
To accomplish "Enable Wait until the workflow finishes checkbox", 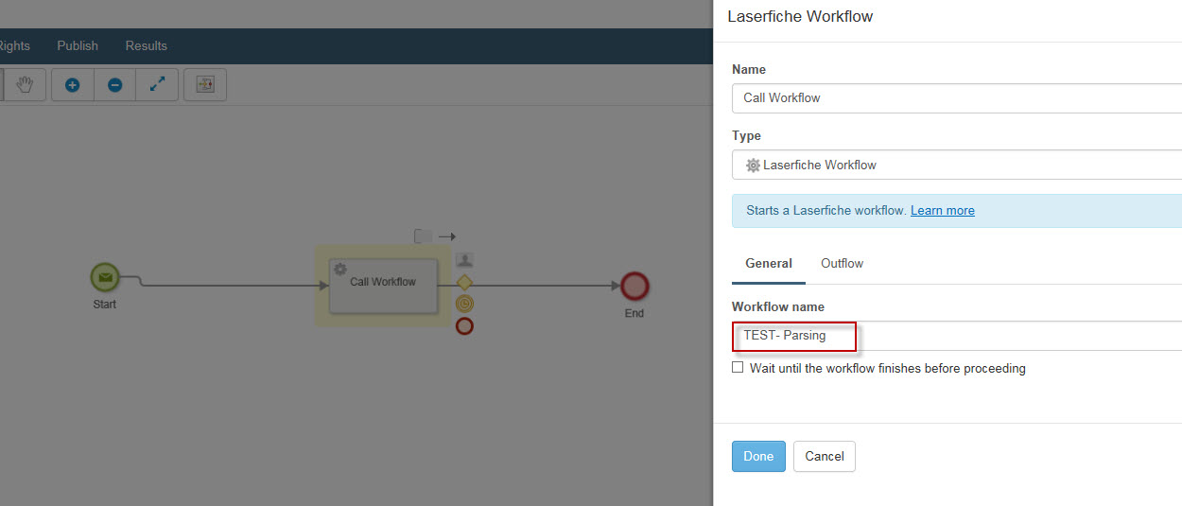I will pos(738,368).
